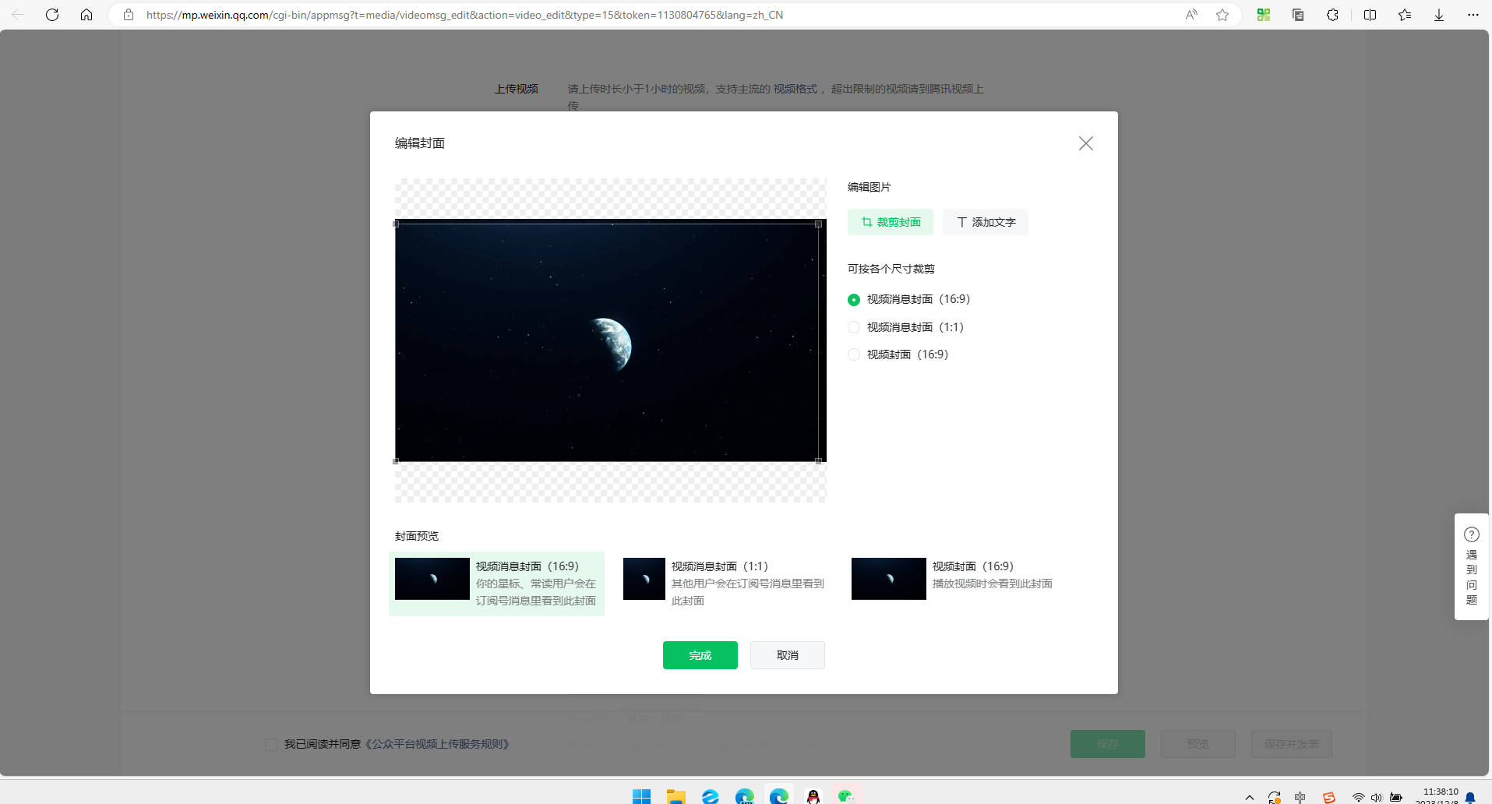
Task: Open WeChat taskbar icon
Action: [846, 796]
